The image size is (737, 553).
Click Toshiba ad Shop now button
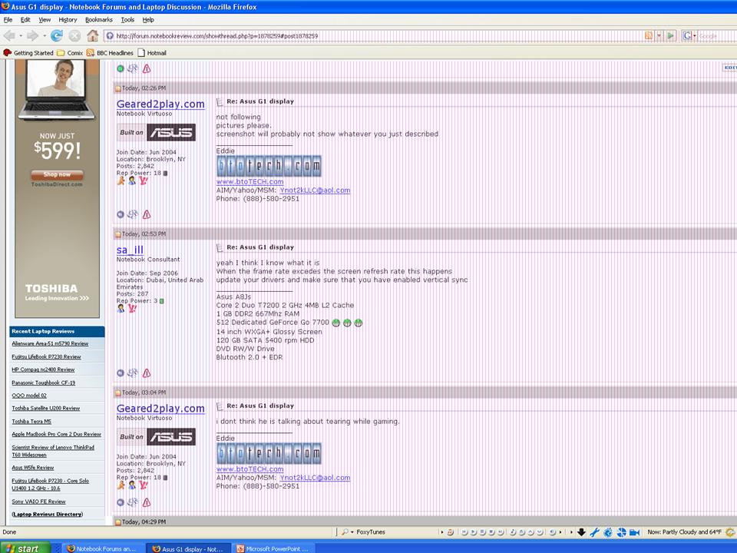point(57,174)
